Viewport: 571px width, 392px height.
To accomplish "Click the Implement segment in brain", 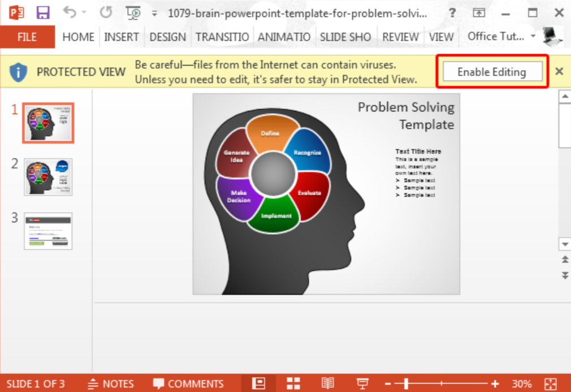I will point(274,215).
